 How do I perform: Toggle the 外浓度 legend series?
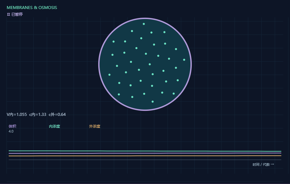95,126
